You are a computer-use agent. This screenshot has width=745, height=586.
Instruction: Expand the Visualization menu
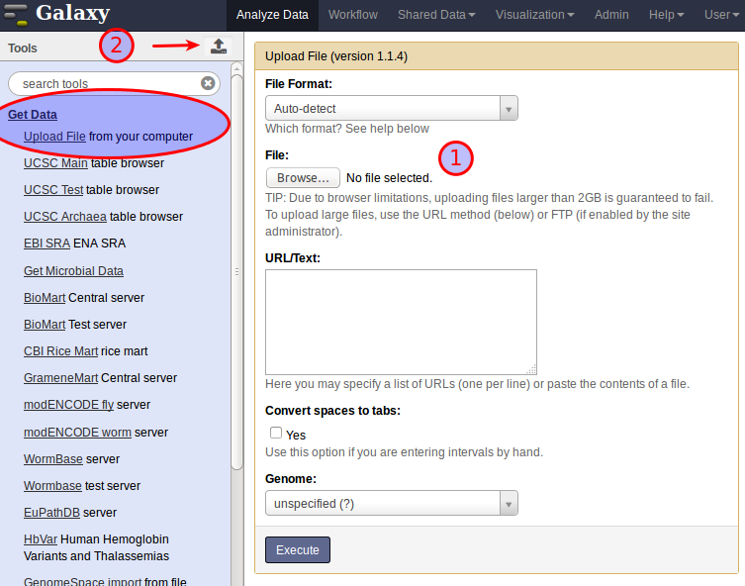534,15
